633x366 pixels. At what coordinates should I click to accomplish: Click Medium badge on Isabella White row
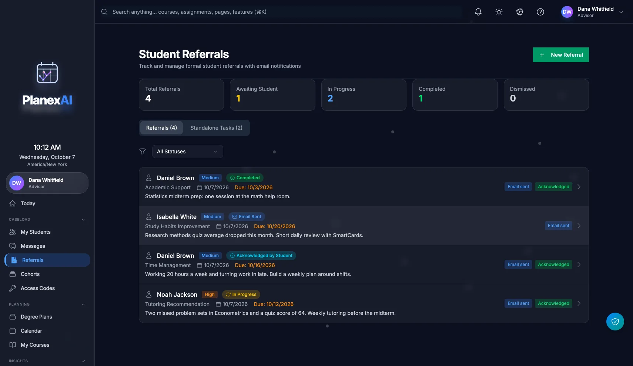[x=212, y=217]
